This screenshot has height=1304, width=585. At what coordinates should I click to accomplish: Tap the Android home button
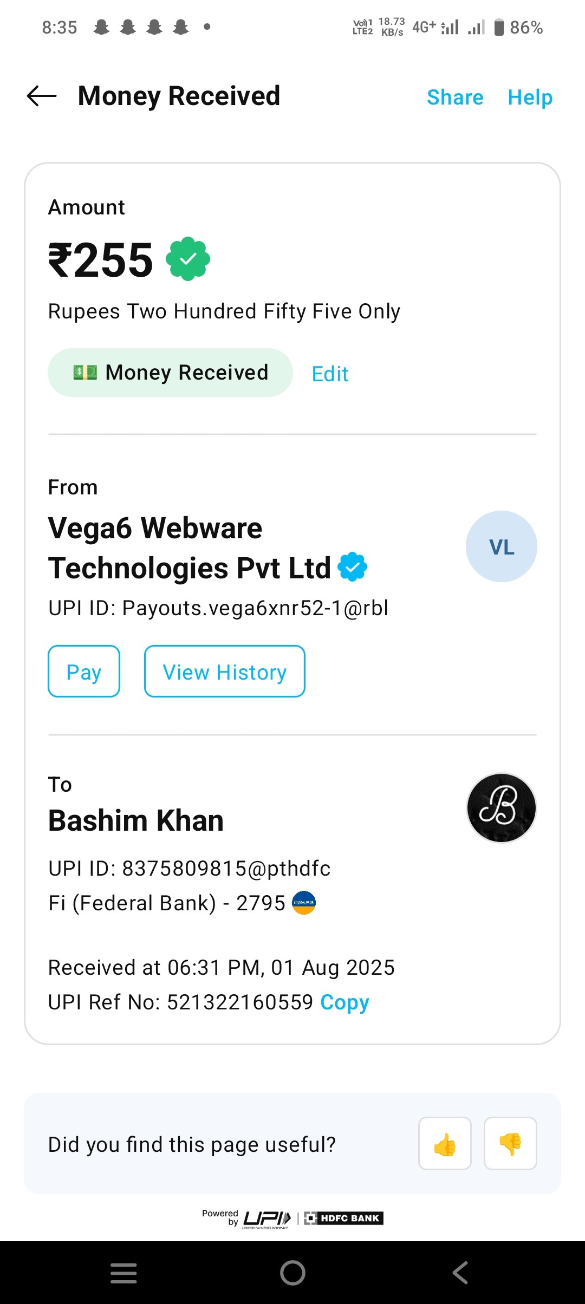pos(292,1273)
